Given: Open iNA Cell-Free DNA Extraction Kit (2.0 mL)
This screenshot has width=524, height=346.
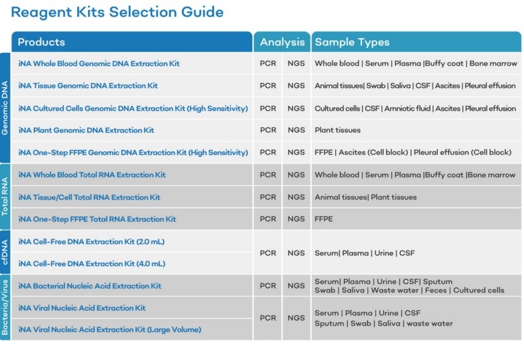Looking at the screenshot, I should [x=91, y=241].
